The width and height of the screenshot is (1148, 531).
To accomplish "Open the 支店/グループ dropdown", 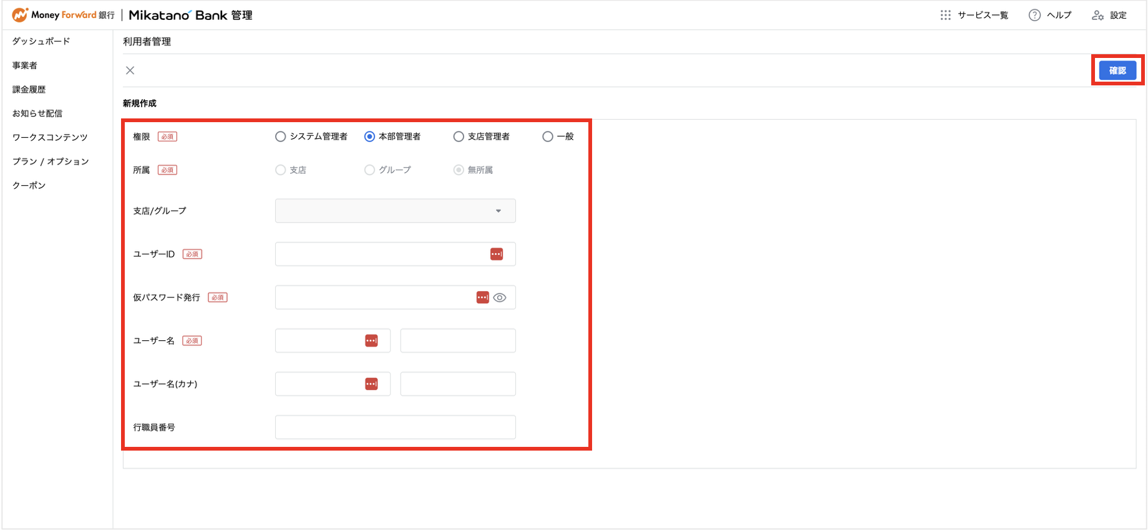I will coord(396,211).
